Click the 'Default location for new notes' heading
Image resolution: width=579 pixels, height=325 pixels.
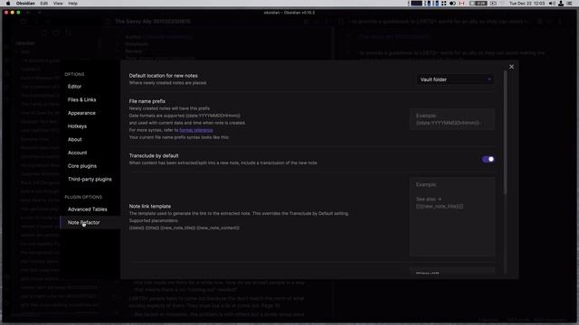point(163,76)
